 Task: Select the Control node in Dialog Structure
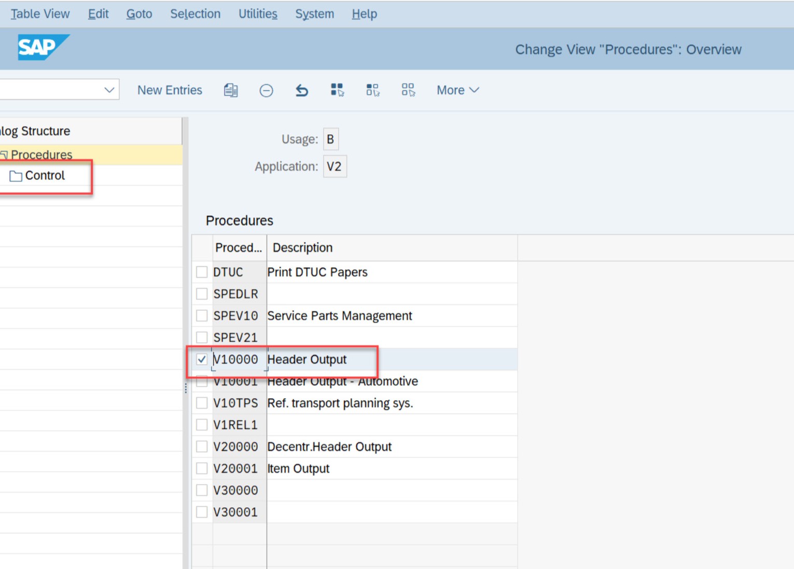[45, 176]
